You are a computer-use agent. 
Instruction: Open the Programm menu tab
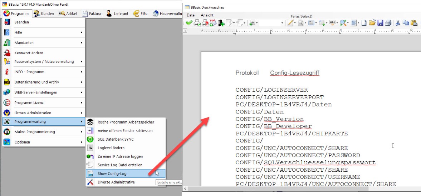point(17,14)
